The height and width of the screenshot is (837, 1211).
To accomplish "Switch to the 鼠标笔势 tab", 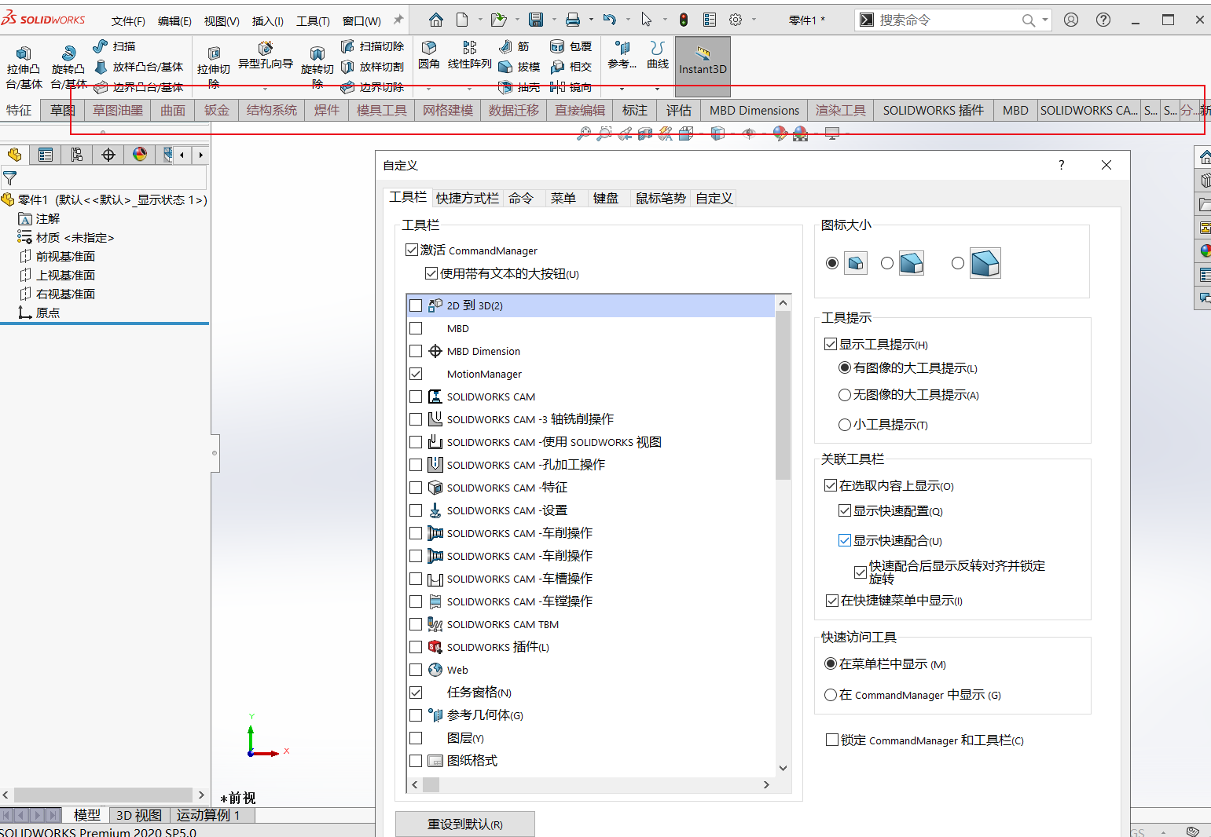I will pos(660,198).
